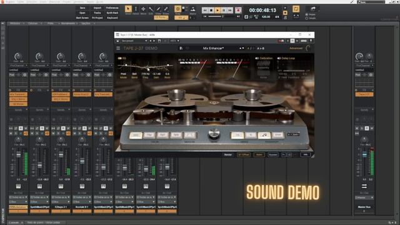Open first strip input dropdown
Screen dimensions: 400x225
coord(18,197)
